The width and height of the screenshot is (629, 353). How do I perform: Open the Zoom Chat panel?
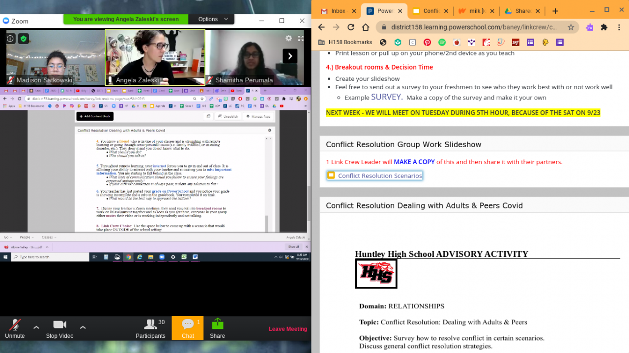(188, 328)
